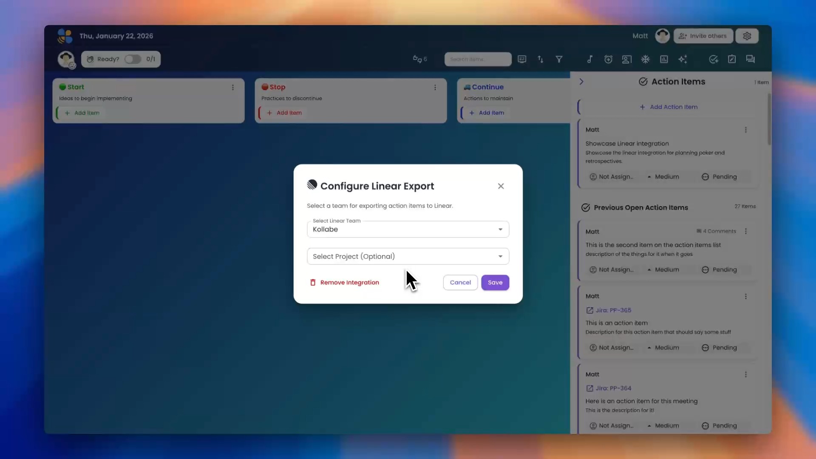Image resolution: width=816 pixels, height=459 pixels.
Task: Collapse the Action Items panel chevron
Action: (x=581, y=82)
